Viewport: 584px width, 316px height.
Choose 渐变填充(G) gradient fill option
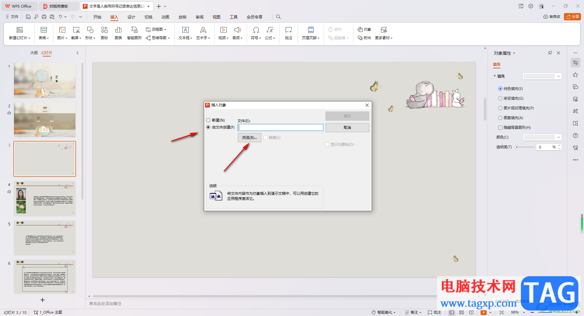point(500,98)
